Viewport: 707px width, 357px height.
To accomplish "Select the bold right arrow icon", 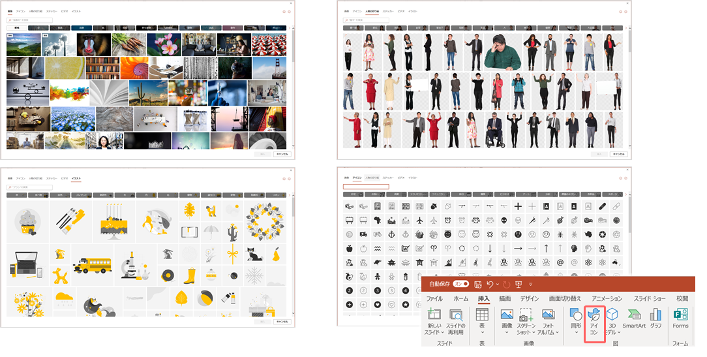I will [518, 248].
